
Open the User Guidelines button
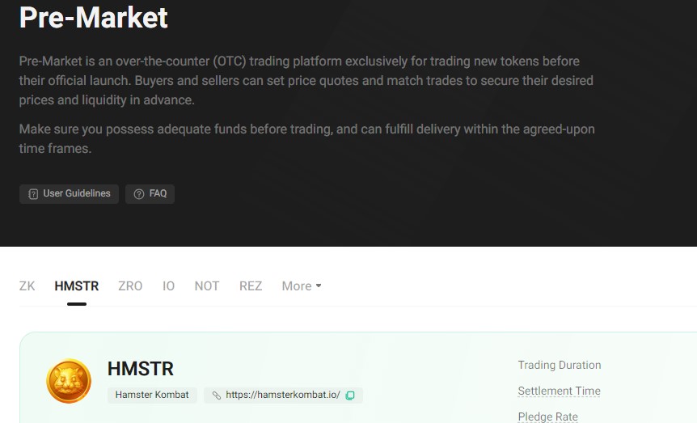69,194
